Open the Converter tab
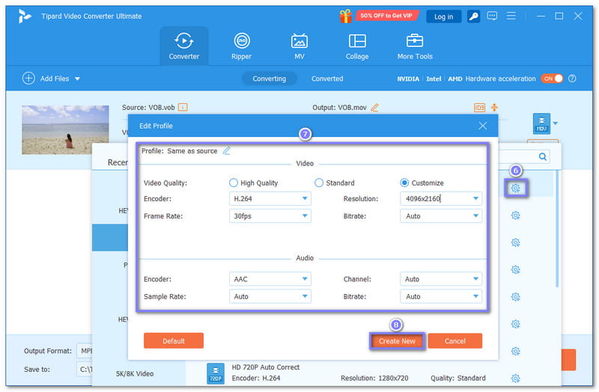599x392 pixels. tap(183, 46)
